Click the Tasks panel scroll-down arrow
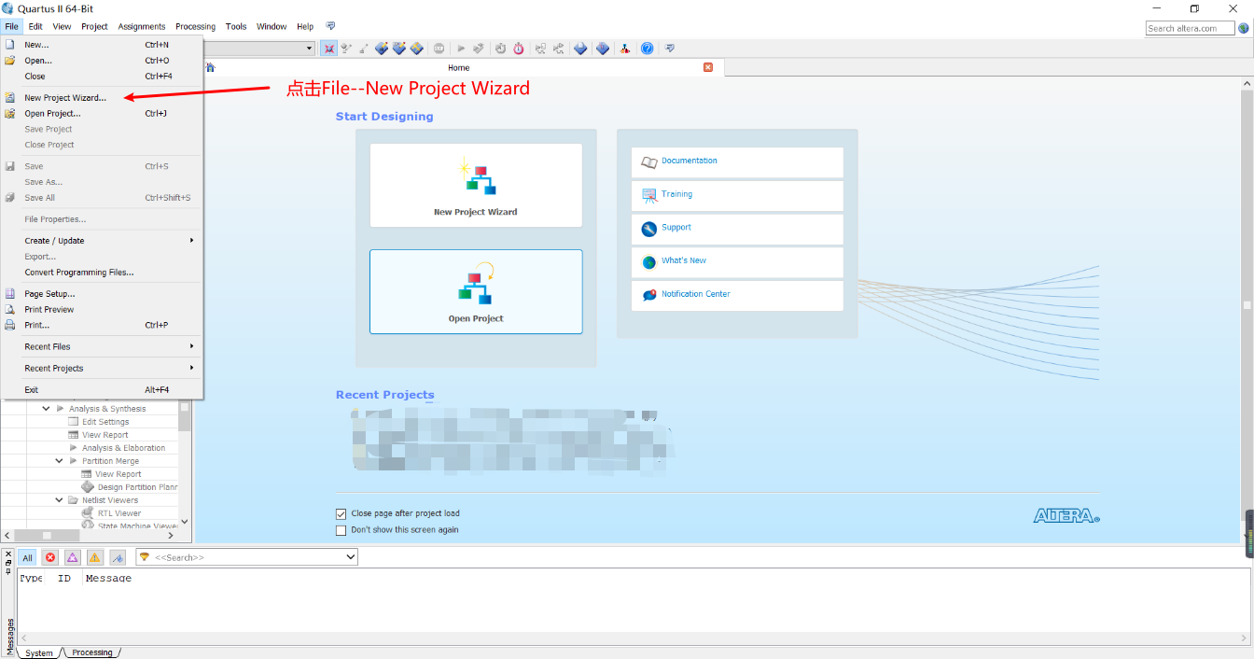This screenshot has width=1254, height=659. click(x=184, y=522)
